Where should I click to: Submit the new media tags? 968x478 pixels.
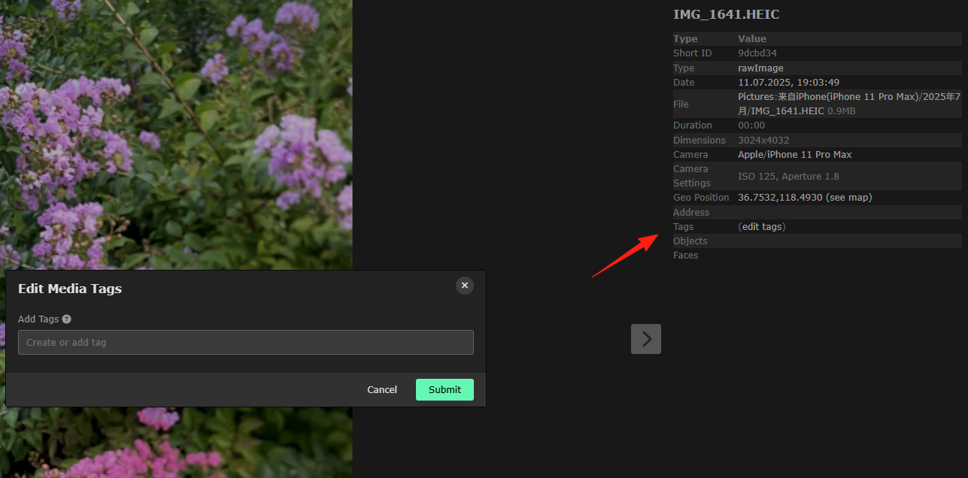pyautogui.click(x=445, y=389)
